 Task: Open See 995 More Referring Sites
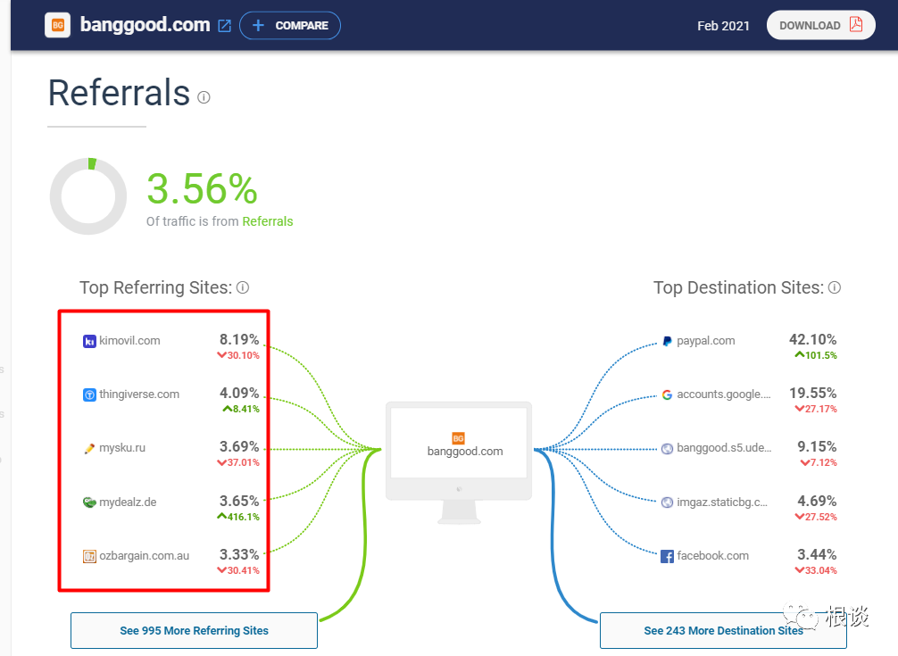(x=194, y=630)
